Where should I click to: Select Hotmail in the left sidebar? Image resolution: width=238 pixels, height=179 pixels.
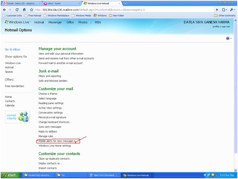click(9, 68)
